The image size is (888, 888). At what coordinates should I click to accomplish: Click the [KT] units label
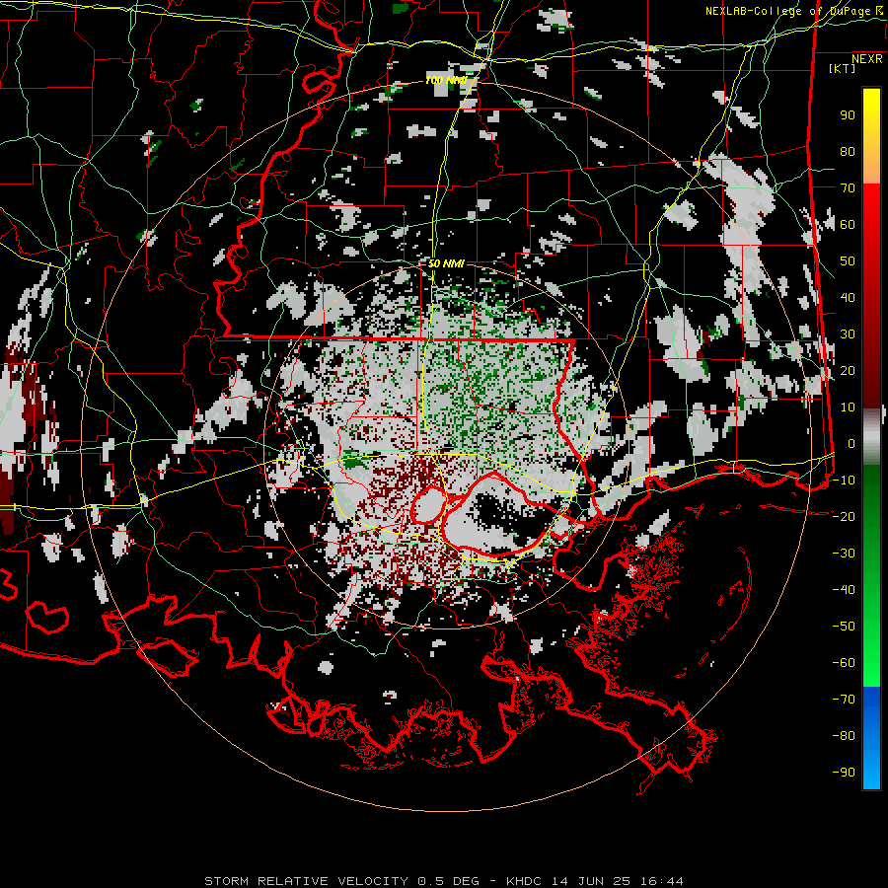point(843,68)
